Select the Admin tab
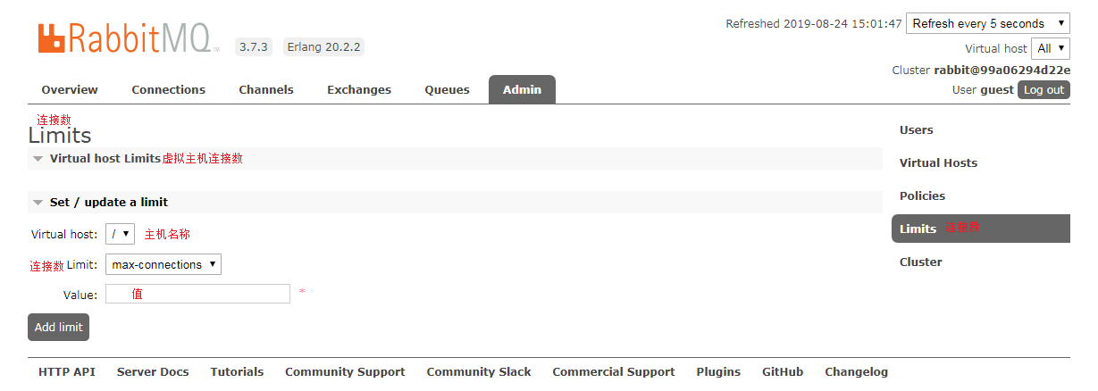The width and height of the screenshot is (1098, 391). (522, 90)
